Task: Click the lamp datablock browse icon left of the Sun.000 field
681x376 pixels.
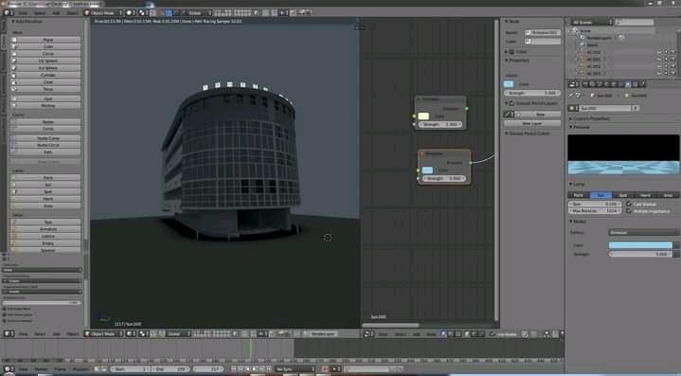Action: coord(573,108)
